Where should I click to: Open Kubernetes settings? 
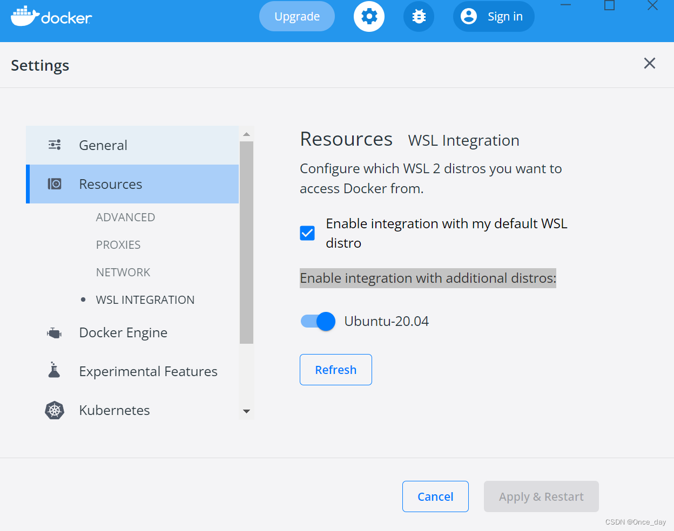(x=114, y=410)
